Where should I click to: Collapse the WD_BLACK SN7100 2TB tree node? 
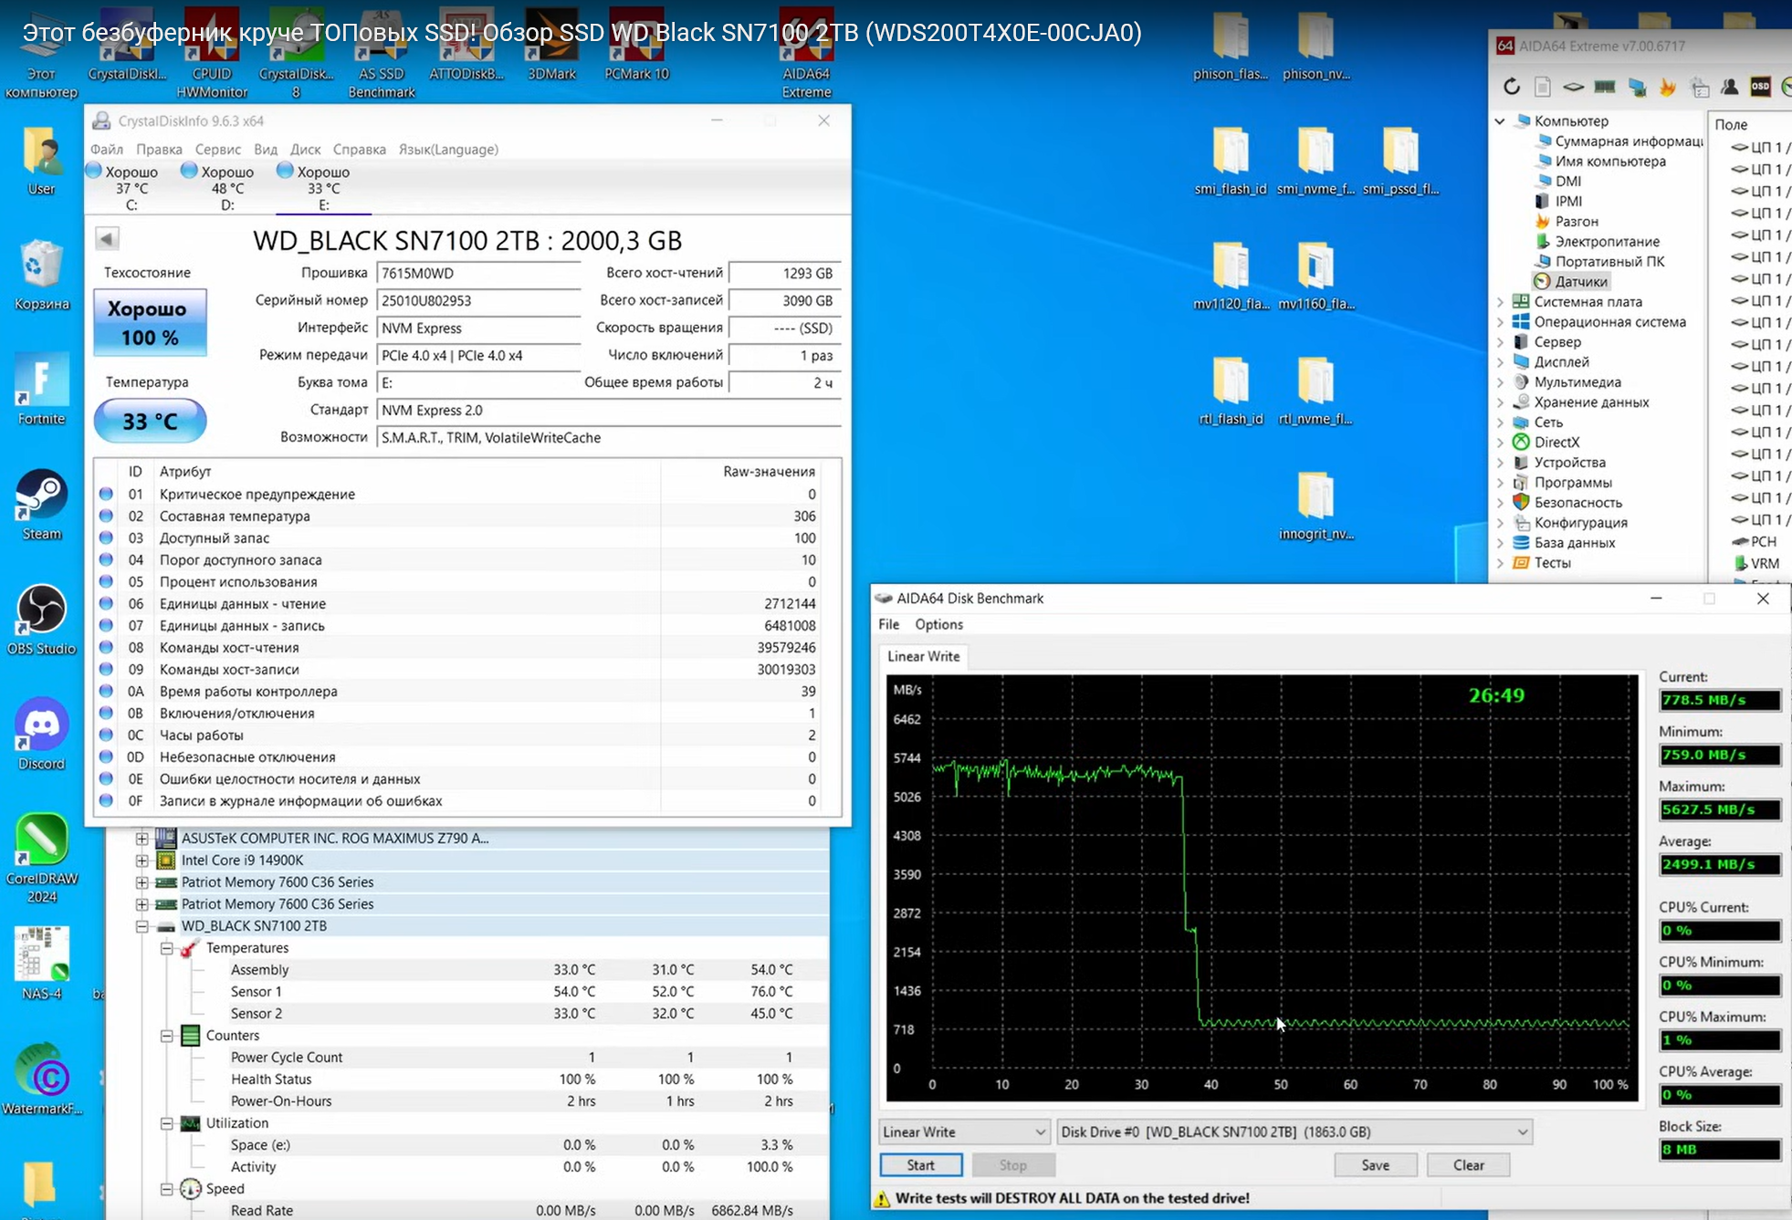[142, 926]
